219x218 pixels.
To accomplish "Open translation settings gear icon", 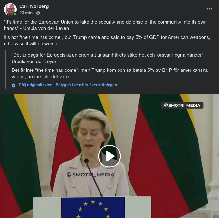I will (x=14, y=85).
